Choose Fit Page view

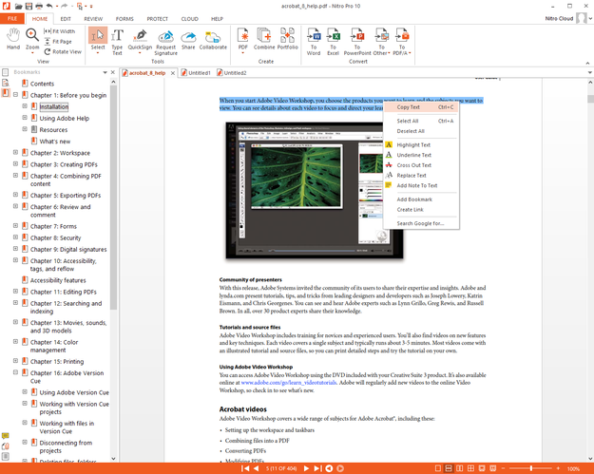pos(58,42)
